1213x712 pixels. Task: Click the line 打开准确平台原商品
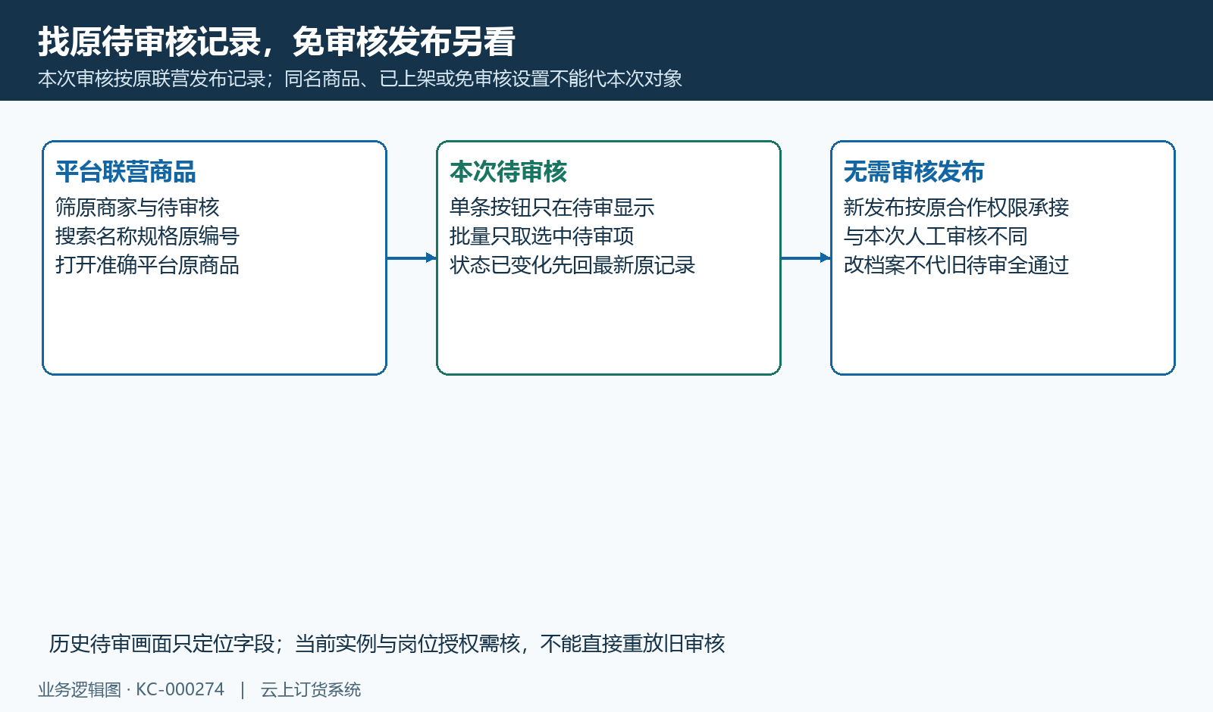click(x=147, y=265)
